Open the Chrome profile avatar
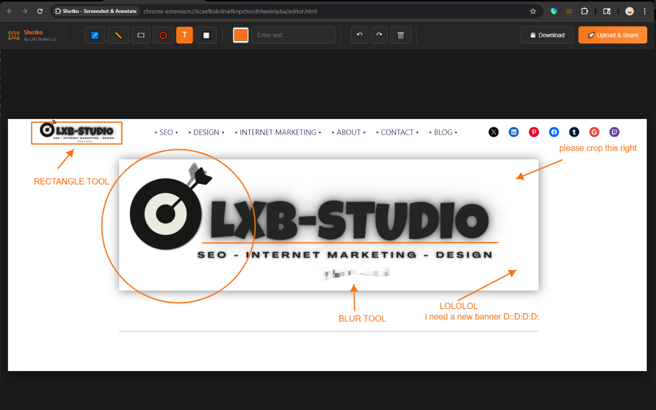Image resolution: width=656 pixels, height=410 pixels. tap(629, 11)
